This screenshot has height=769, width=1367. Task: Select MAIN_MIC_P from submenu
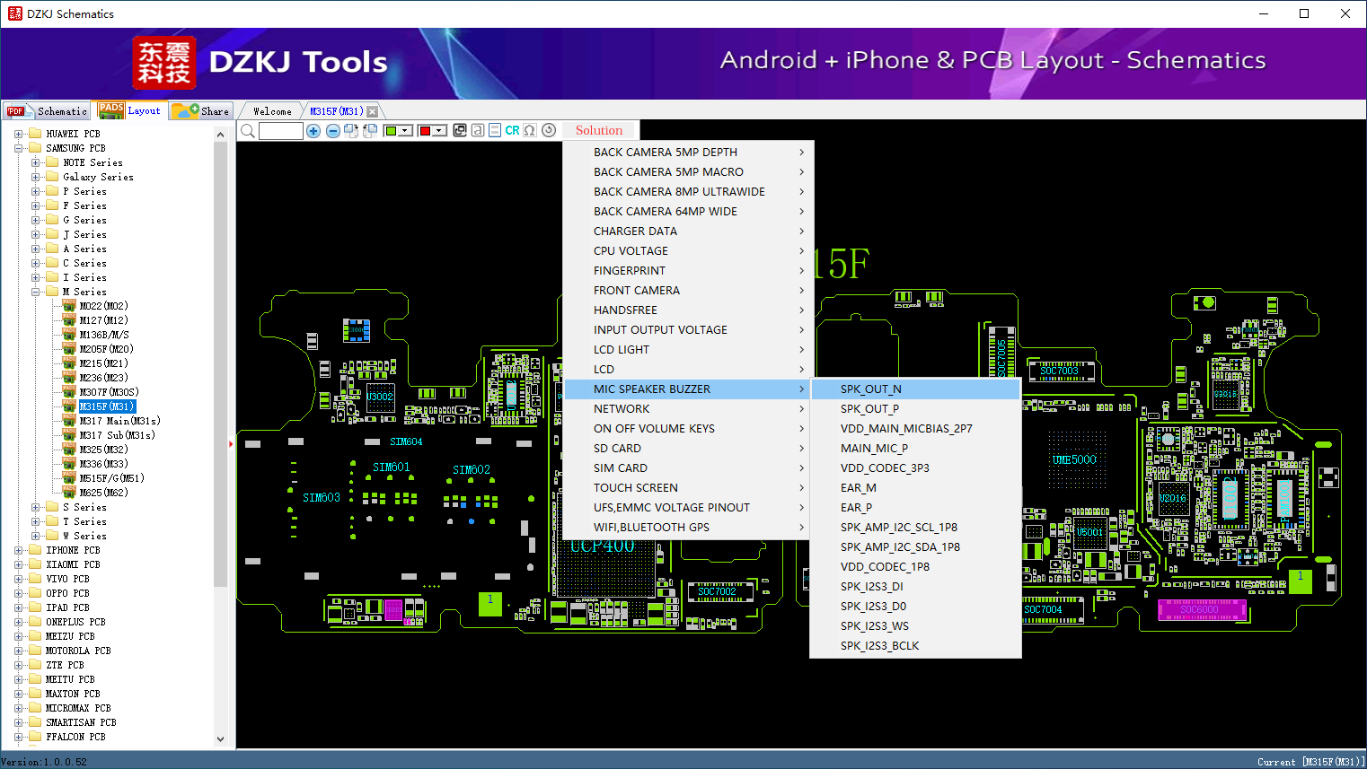(x=915, y=448)
